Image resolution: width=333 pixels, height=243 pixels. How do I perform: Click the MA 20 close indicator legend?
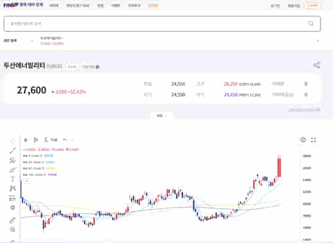39,162
